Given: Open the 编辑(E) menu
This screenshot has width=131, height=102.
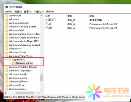Looking at the screenshot, I should [18, 12].
